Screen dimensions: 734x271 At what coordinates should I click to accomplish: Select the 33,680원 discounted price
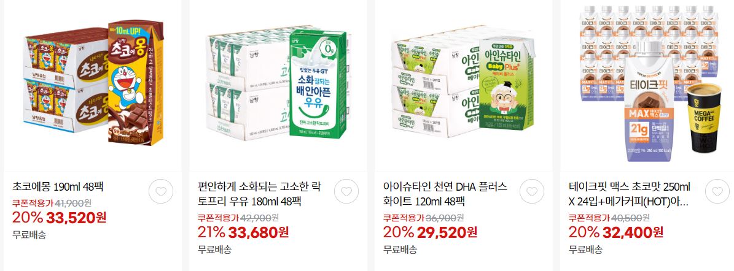click(259, 232)
